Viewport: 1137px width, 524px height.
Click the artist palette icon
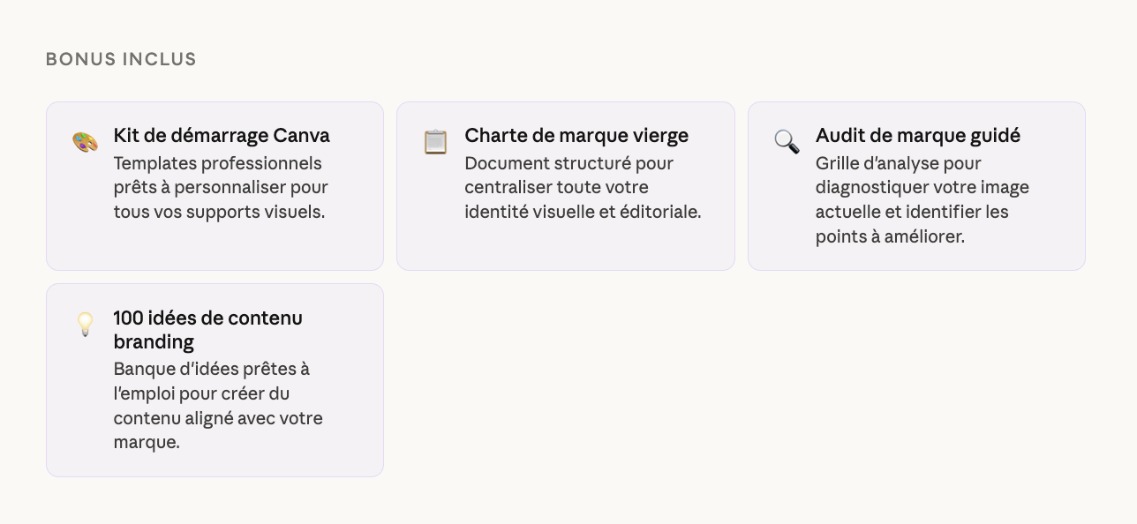85,142
